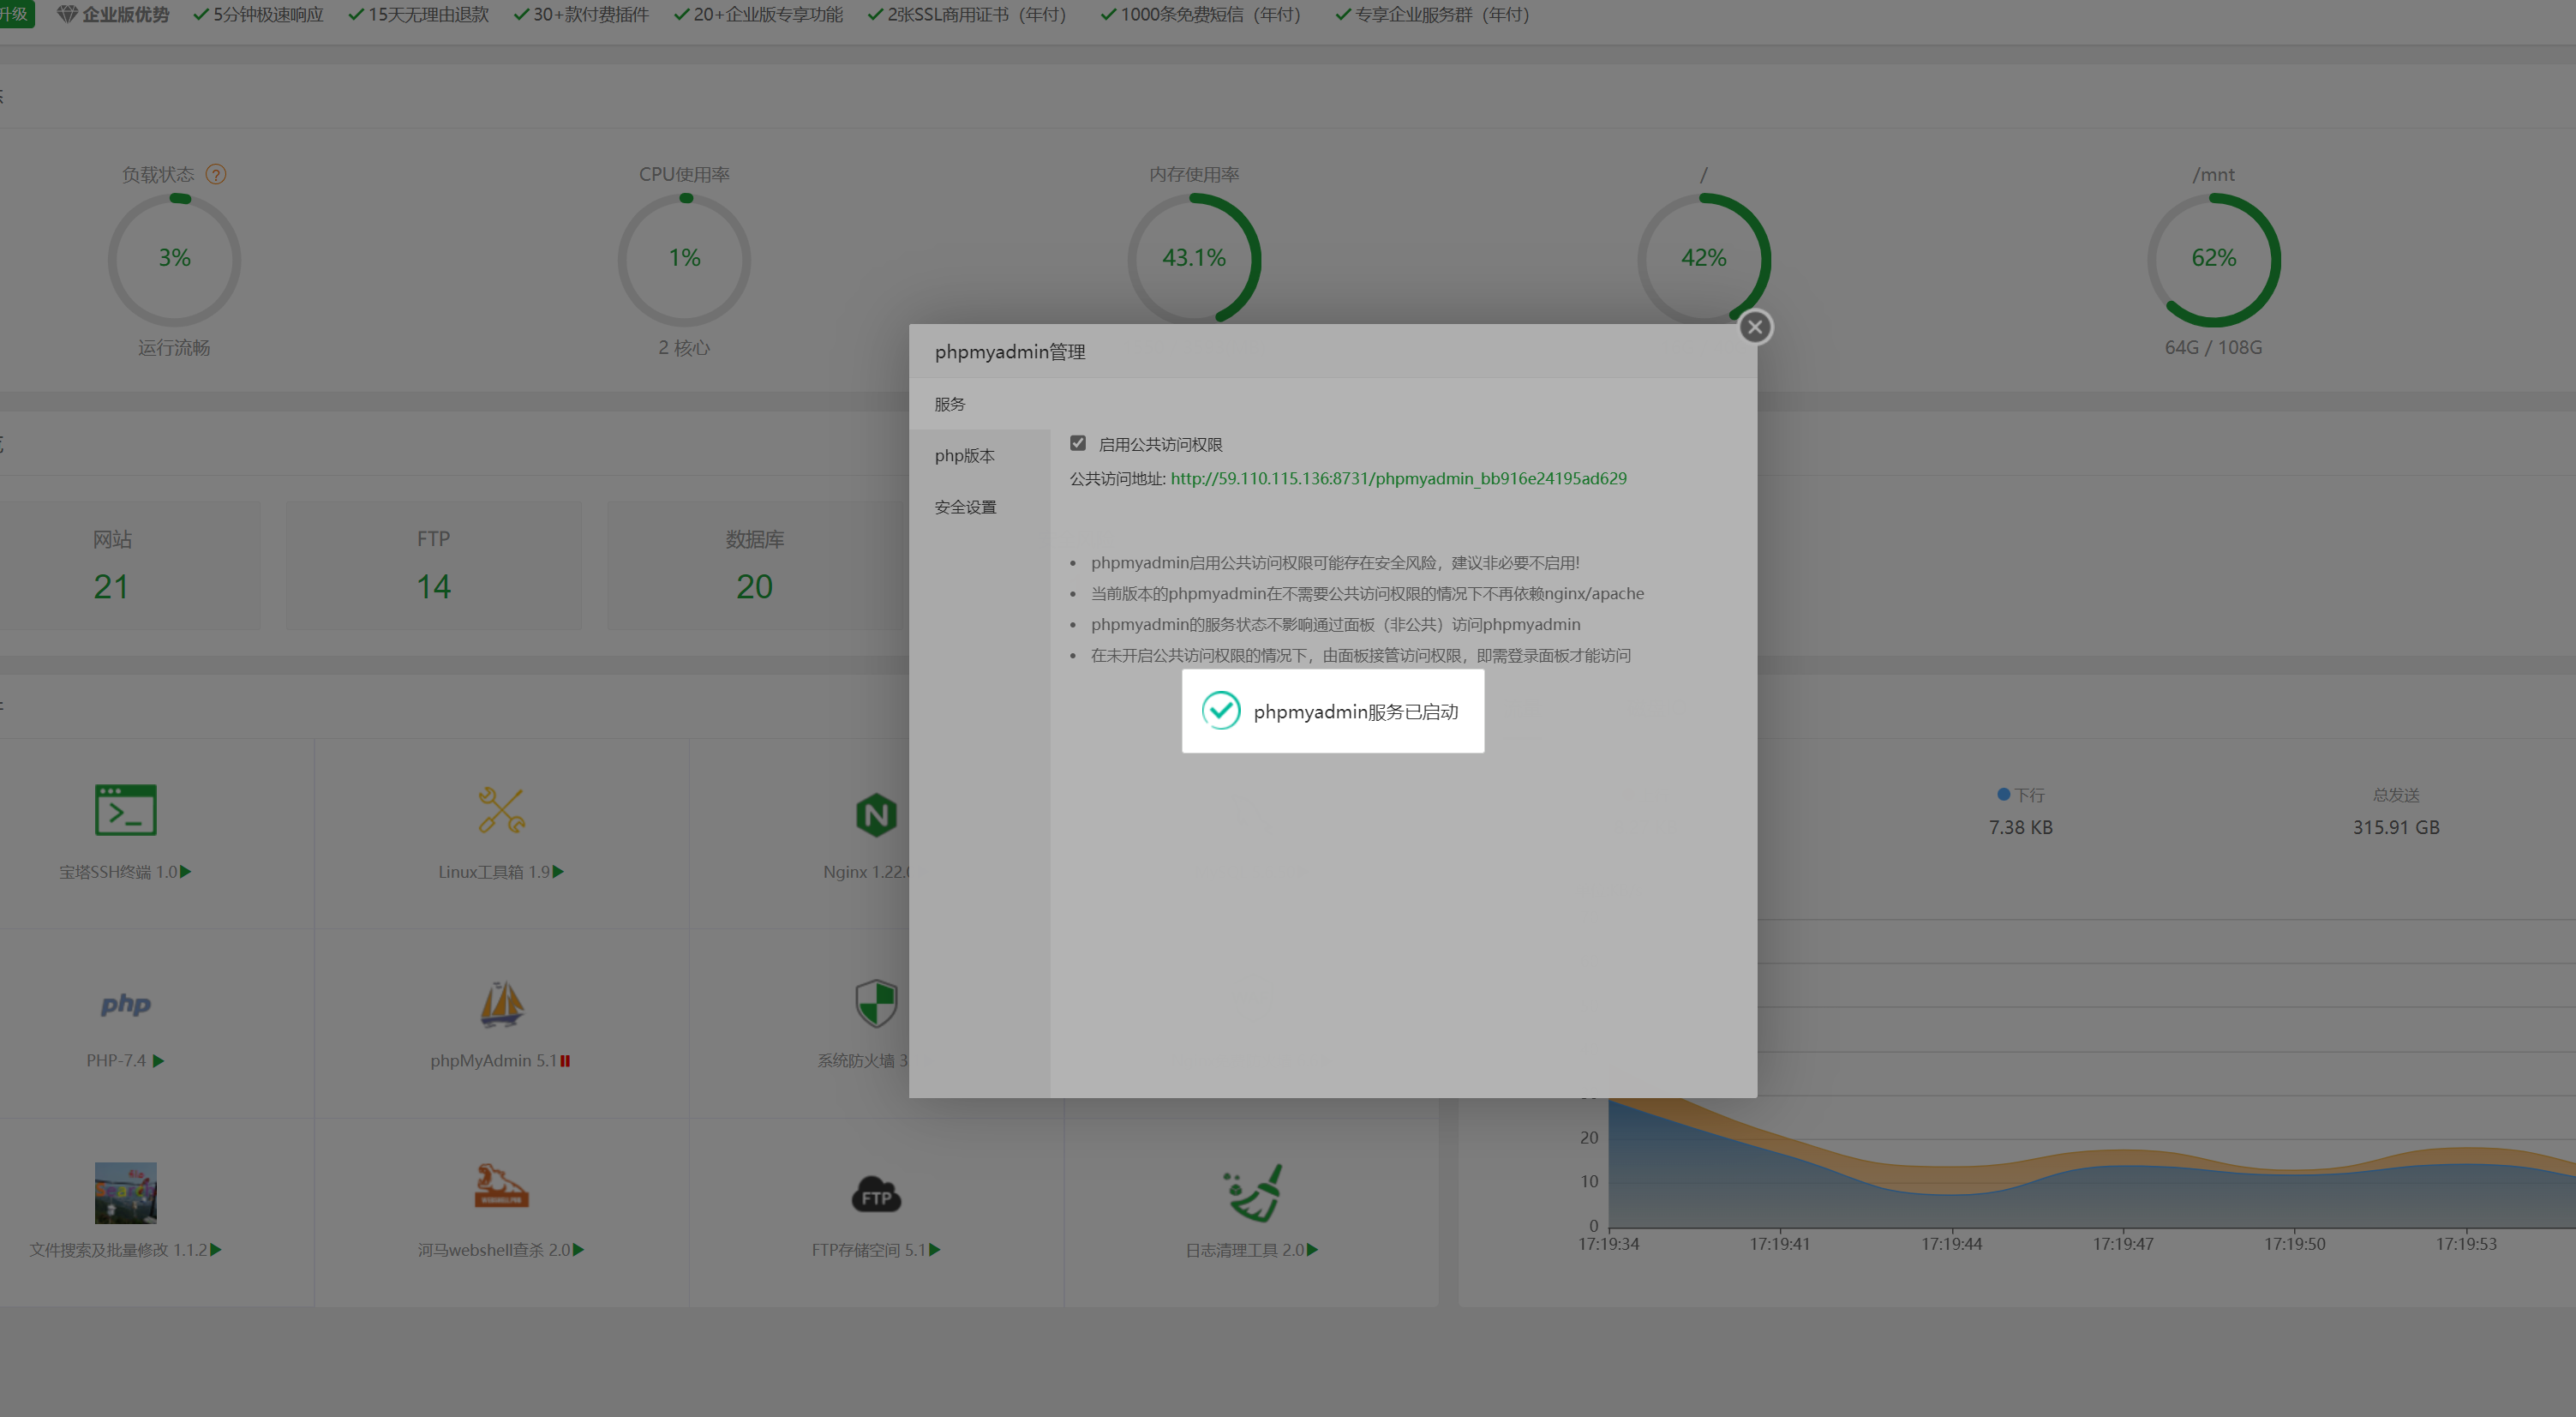This screenshot has height=1417, width=2576.
Task: Click the 负载状态 3% gauge
Action: [174, 258]
